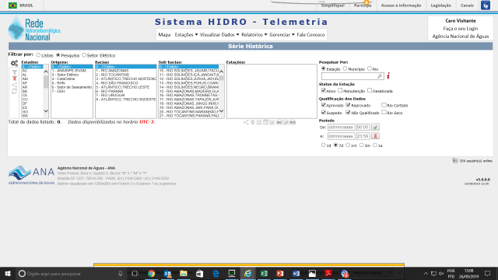Open Google Chrome from taskbar

[x=151, y=273]
